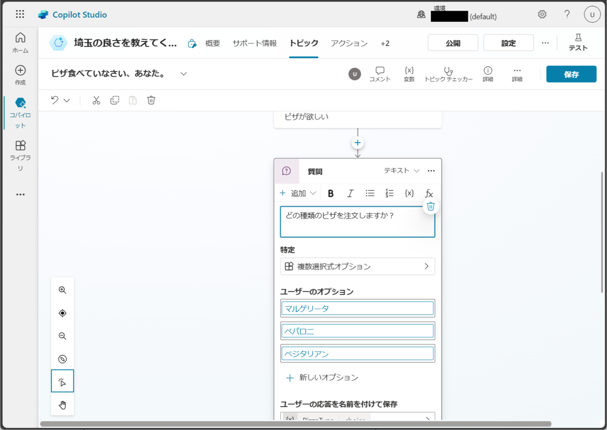Viewport: 607px width, 430px height.
Task: Open undo history dropdown arrow
Action: point(67,100)
